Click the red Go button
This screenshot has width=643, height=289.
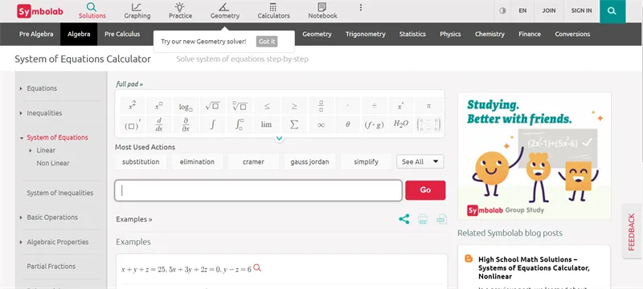coord(425,190)
